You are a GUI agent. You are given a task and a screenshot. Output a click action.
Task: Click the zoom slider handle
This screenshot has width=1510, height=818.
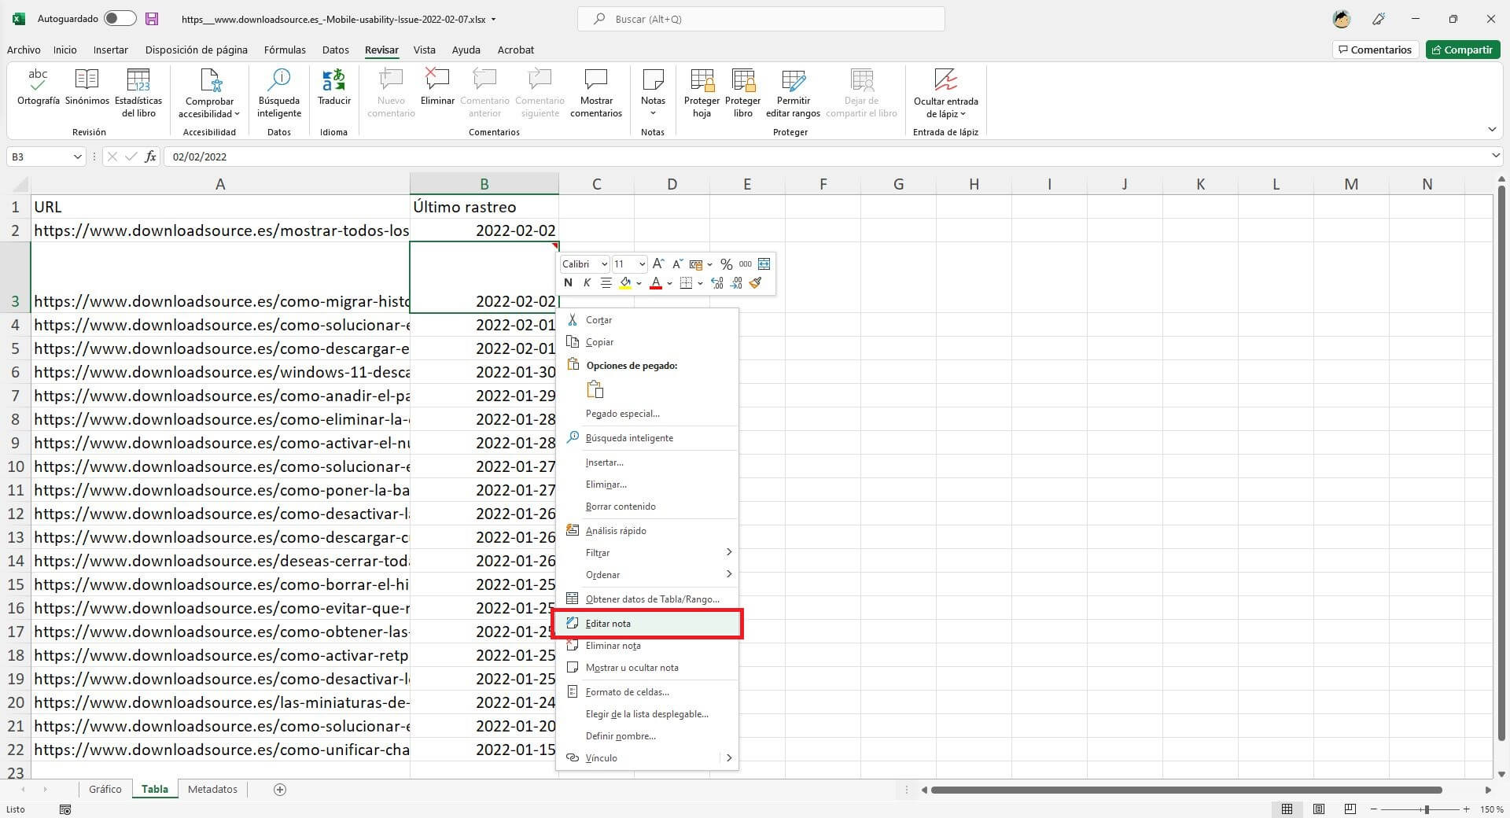[1426, 809]
